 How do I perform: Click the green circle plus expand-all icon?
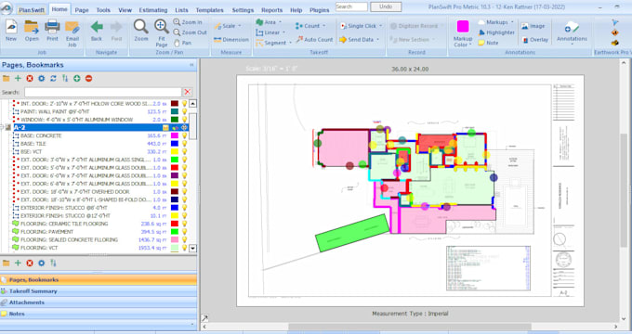click(76, 79)
